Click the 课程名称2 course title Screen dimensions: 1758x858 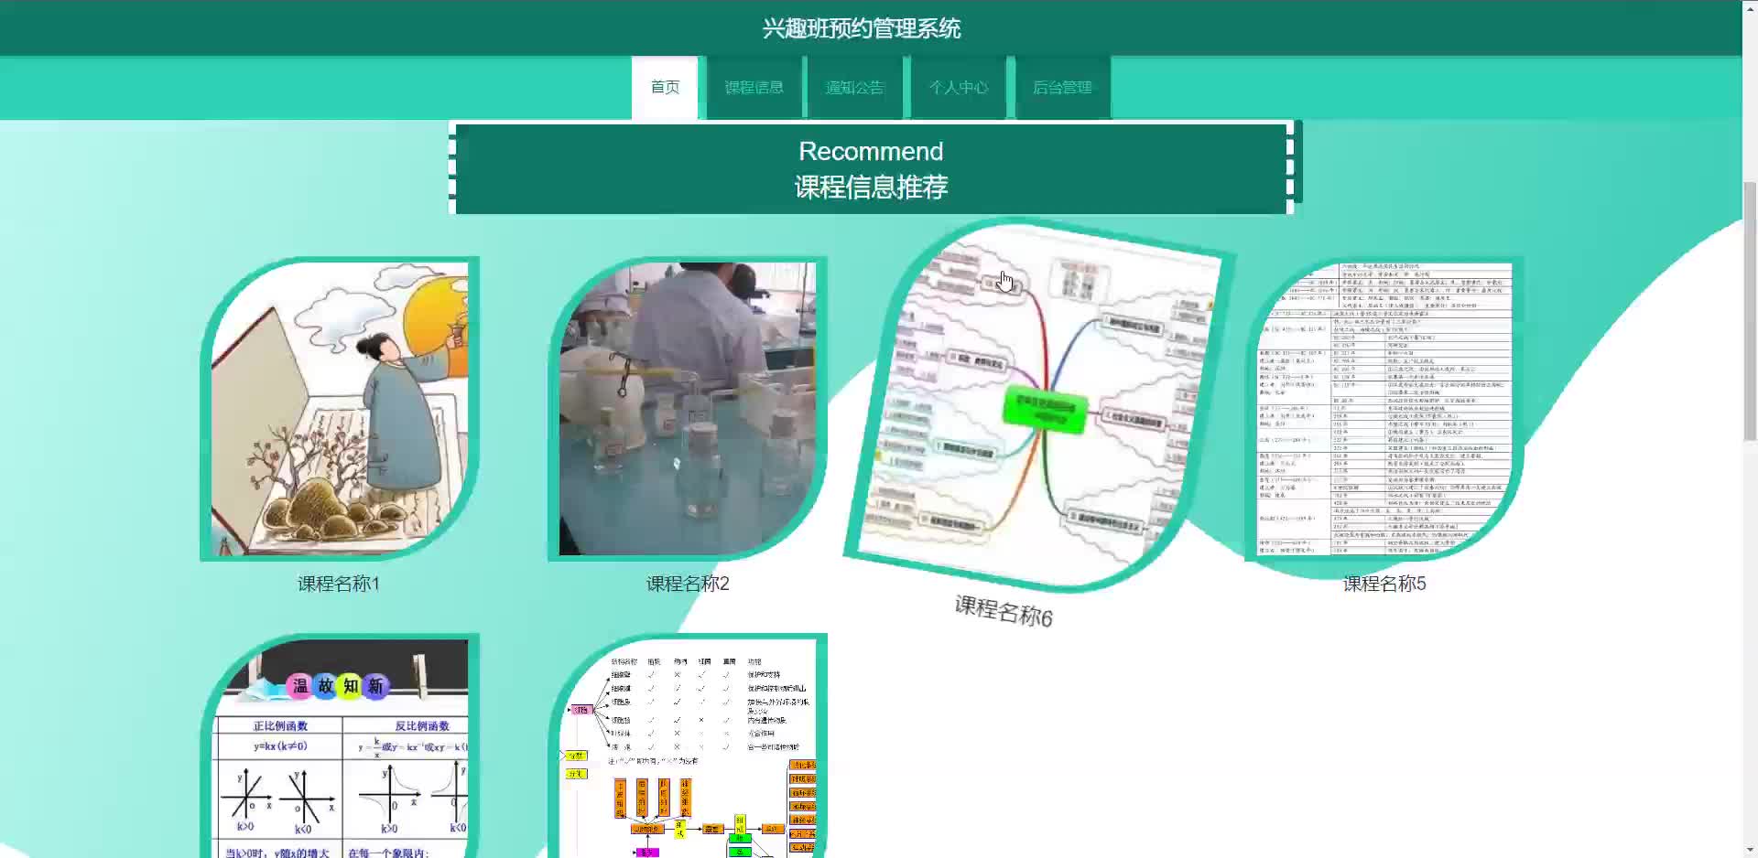(688, 584)
